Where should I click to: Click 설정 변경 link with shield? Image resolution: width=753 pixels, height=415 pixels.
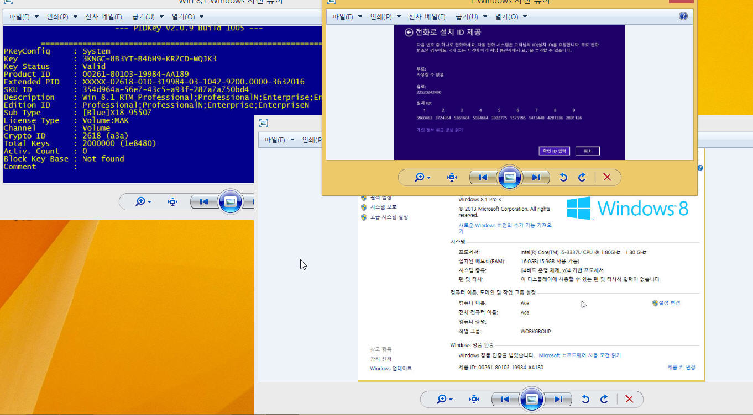666,303
